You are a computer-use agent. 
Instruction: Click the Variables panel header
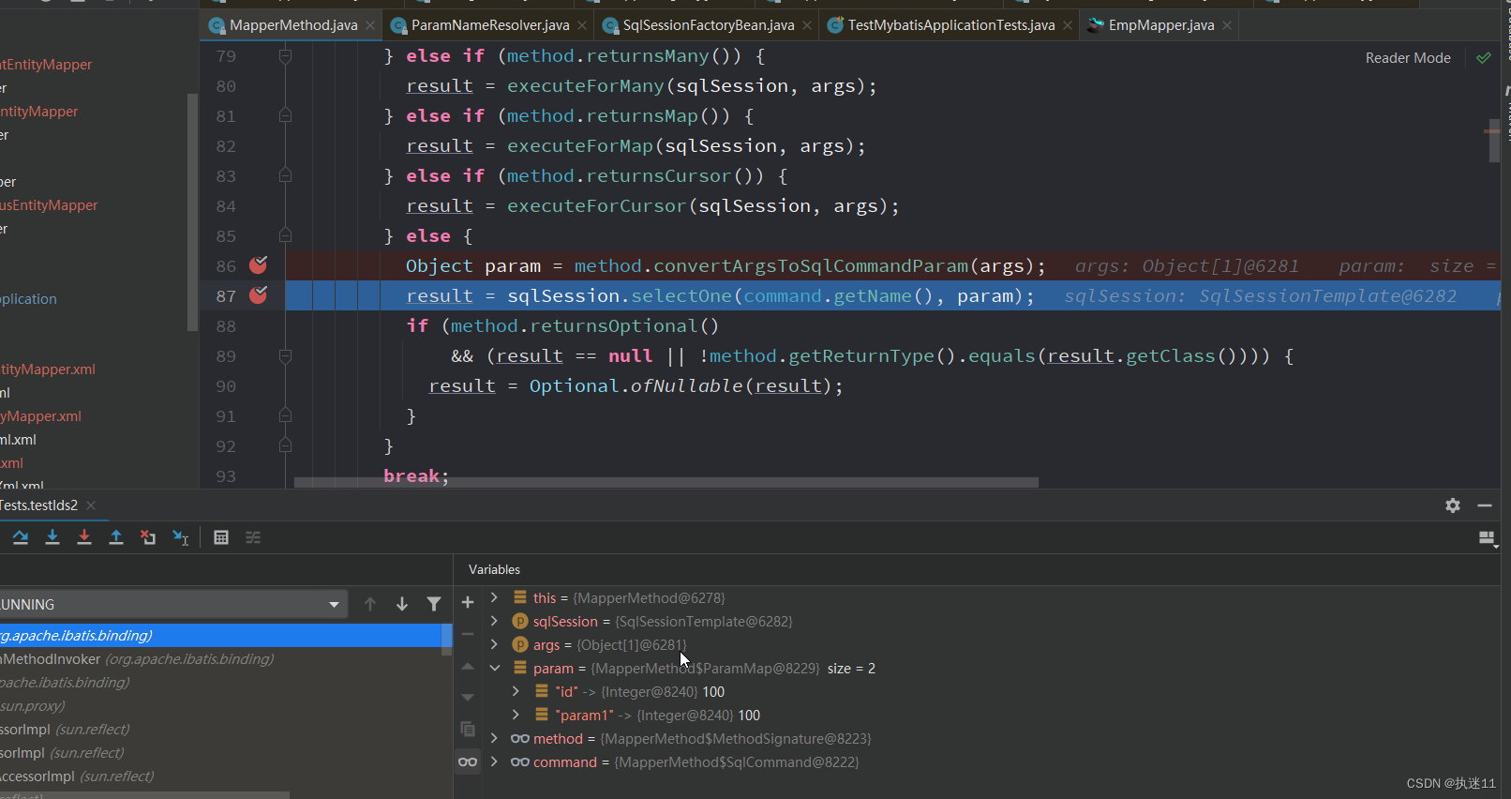[x=494, y=569]
